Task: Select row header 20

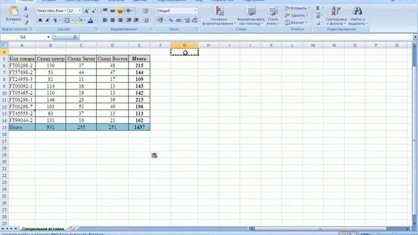Action: click(4, 162)
